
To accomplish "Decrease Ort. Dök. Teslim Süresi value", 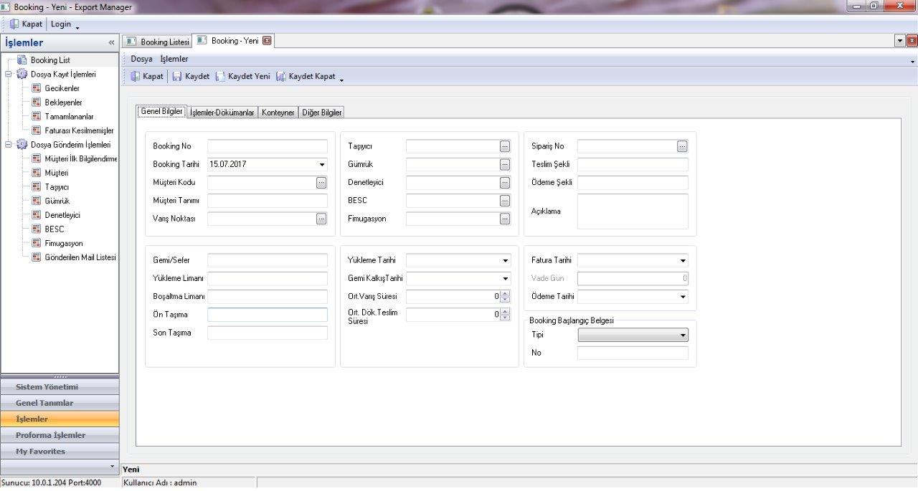I will coord(506,318).
